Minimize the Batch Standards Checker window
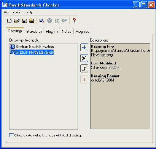 click(136, 5)
